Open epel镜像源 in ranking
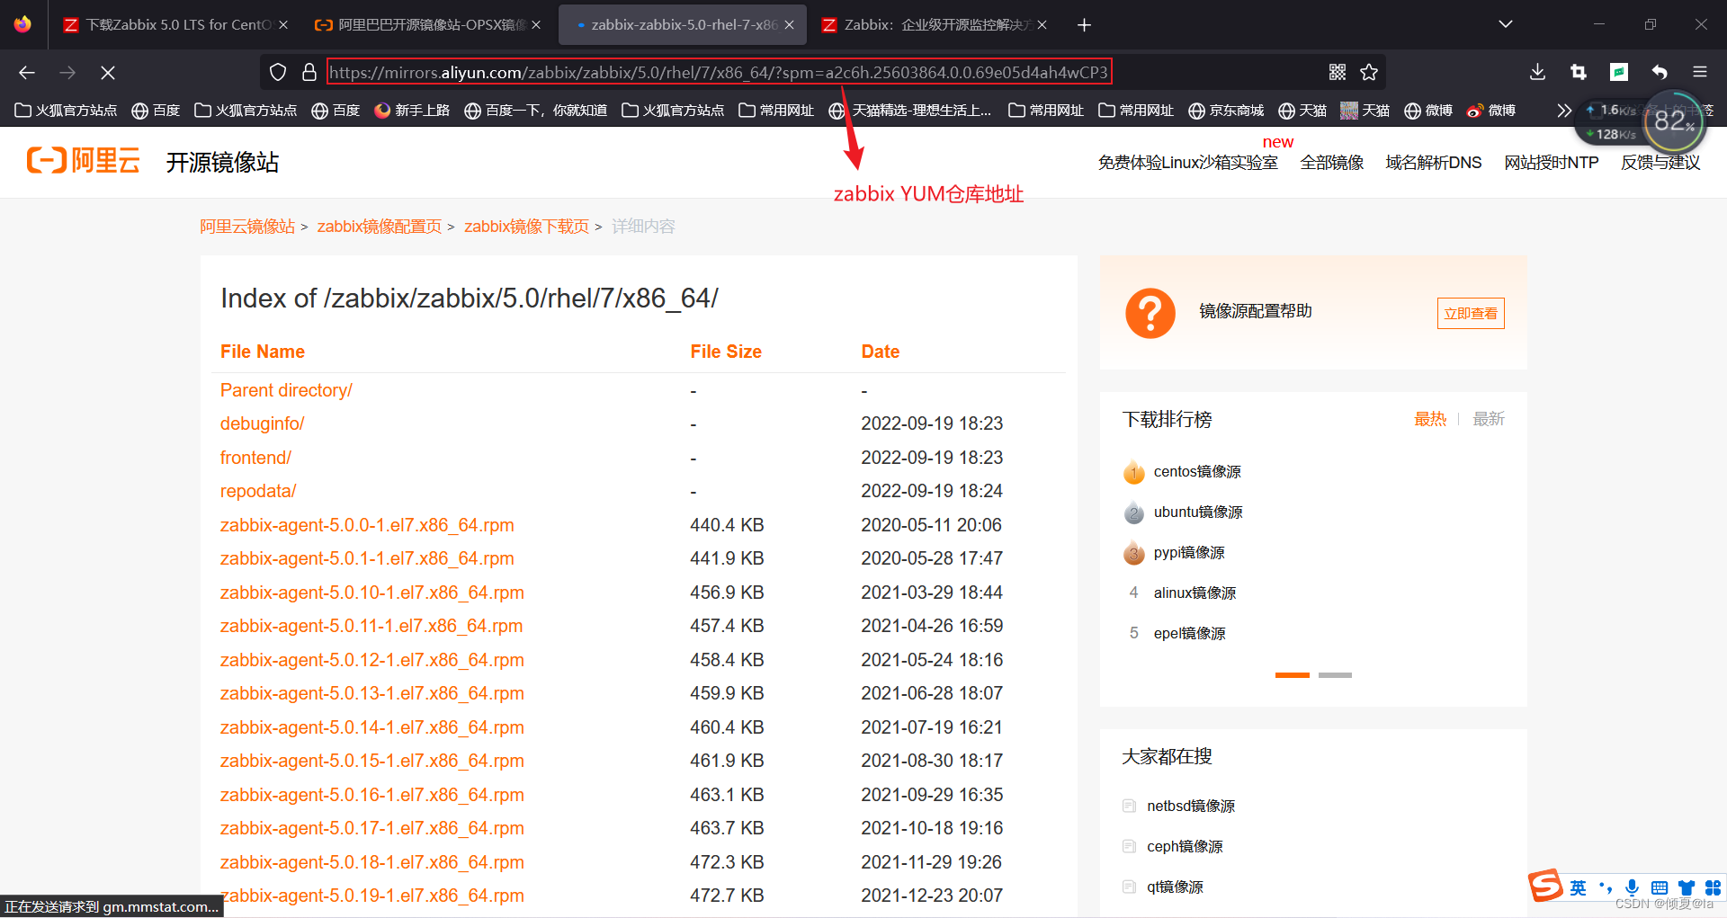 (1189, 634)
